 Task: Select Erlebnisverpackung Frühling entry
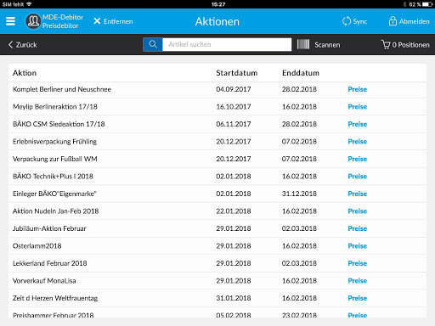coord(54,142)
